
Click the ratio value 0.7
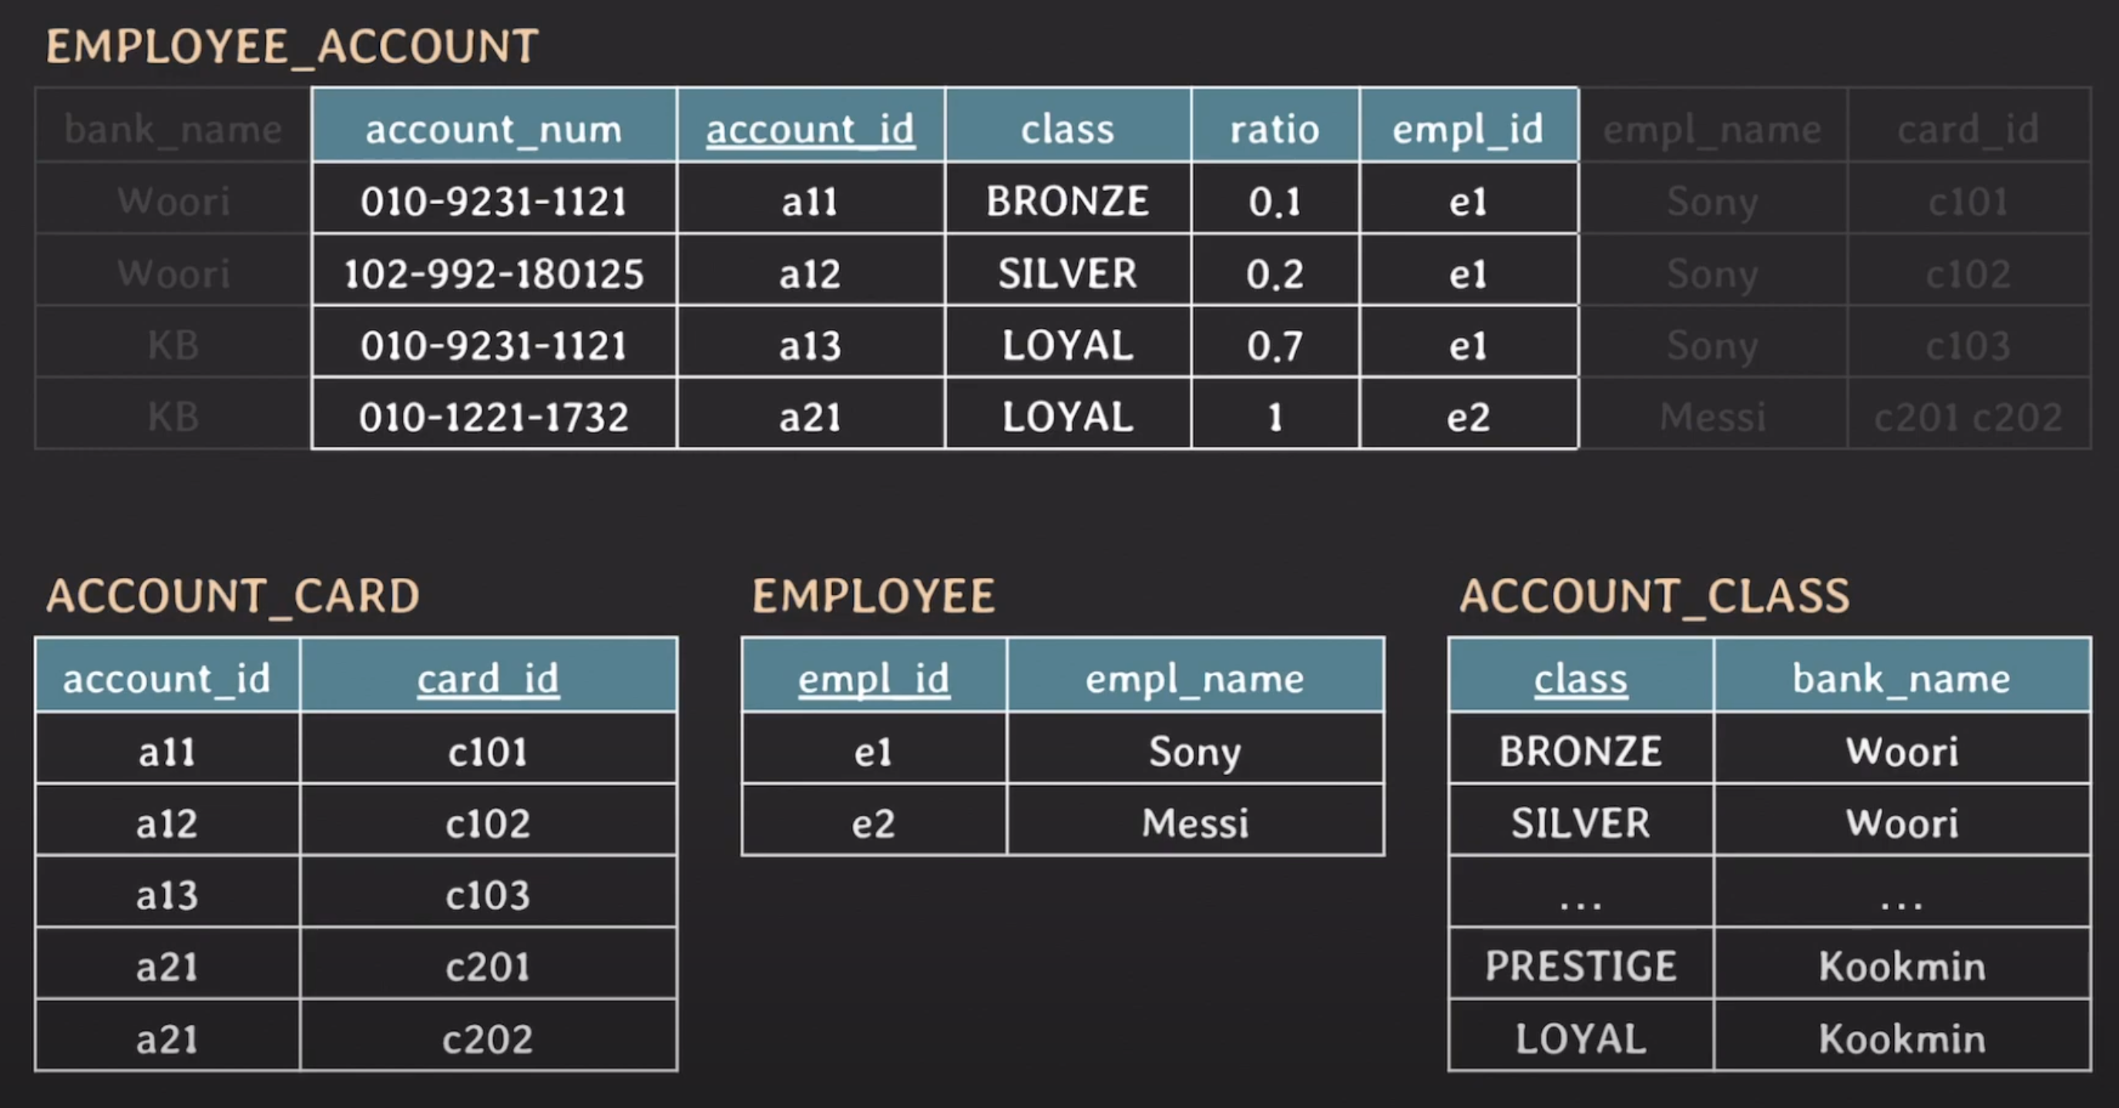point(1274,345)
